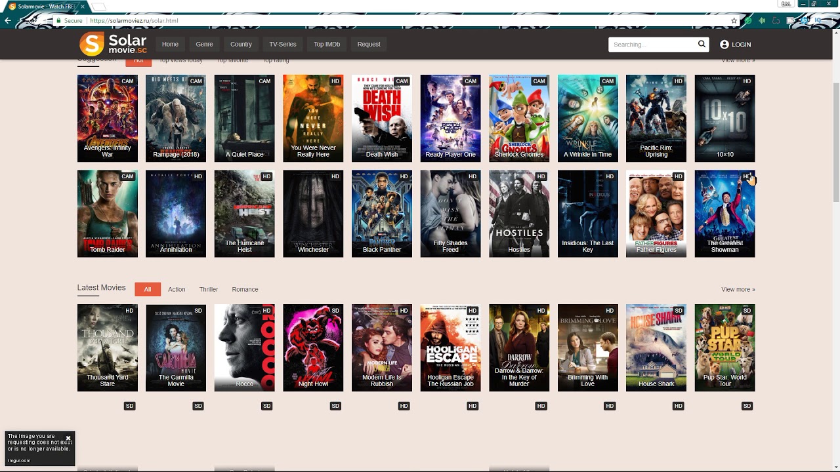Open the Genre menu

(204, 44)
